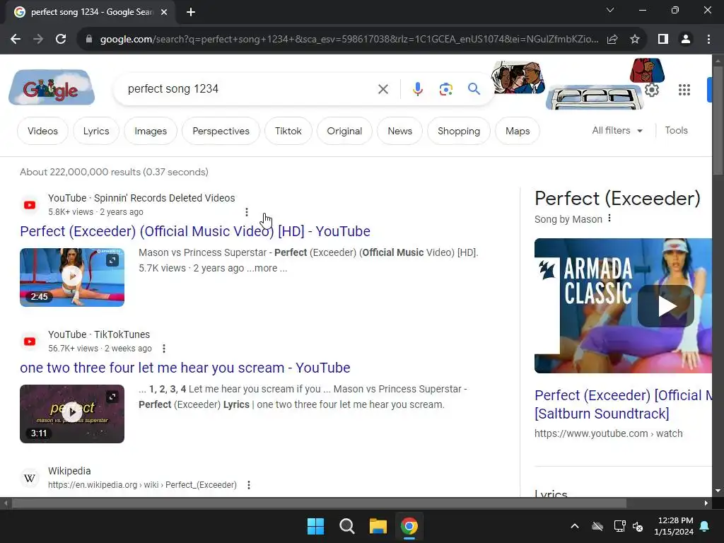Screen dimensions: 724x543
Task: Click the Chrome taskbar icon
Action: tap(409, 526)
